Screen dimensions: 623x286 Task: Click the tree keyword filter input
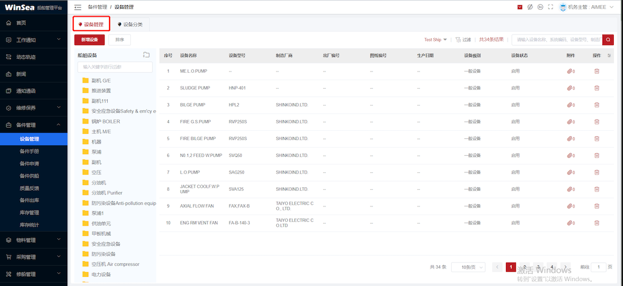point(115,67)
